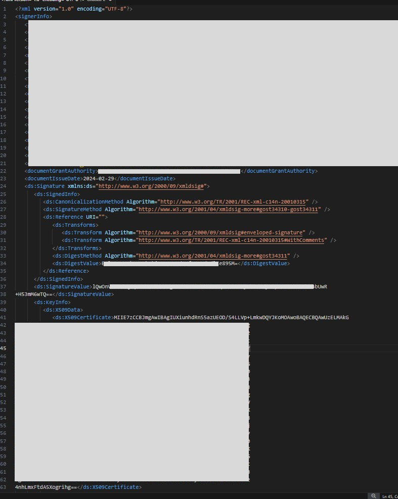Viewport: 398px width, 499px height.
Task: Follow the enveloped-signature Transform URL
Action: pos(222,232)
